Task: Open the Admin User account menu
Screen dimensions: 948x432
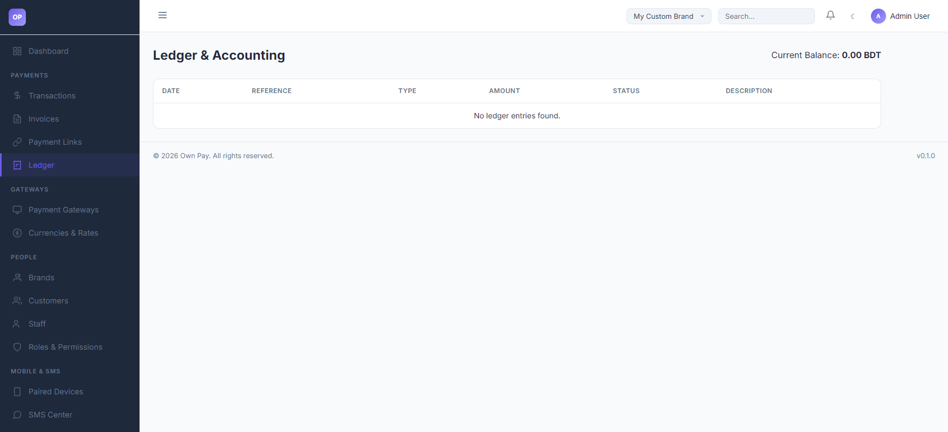Action: point(901,16)
